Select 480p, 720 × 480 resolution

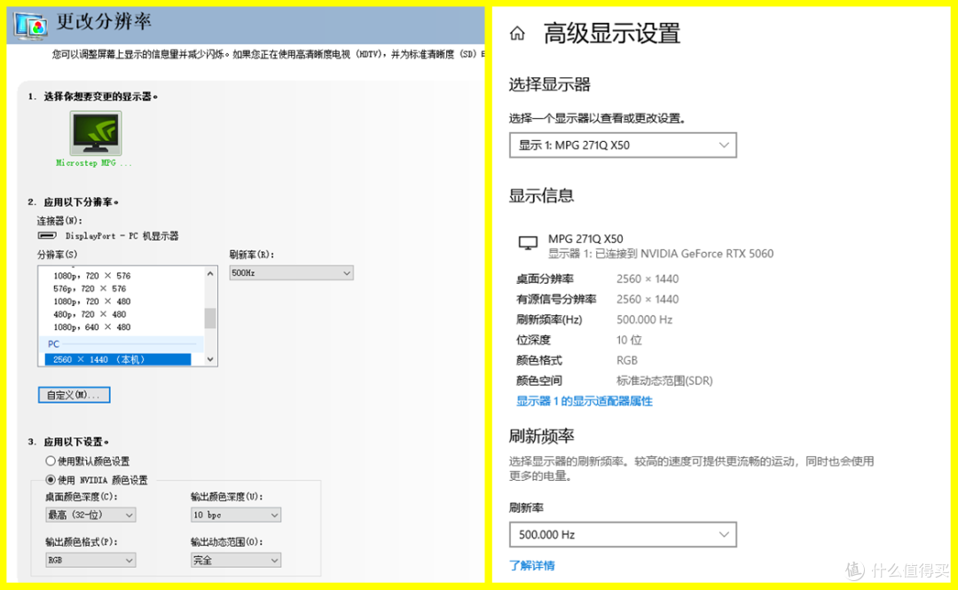click(90, 314)
